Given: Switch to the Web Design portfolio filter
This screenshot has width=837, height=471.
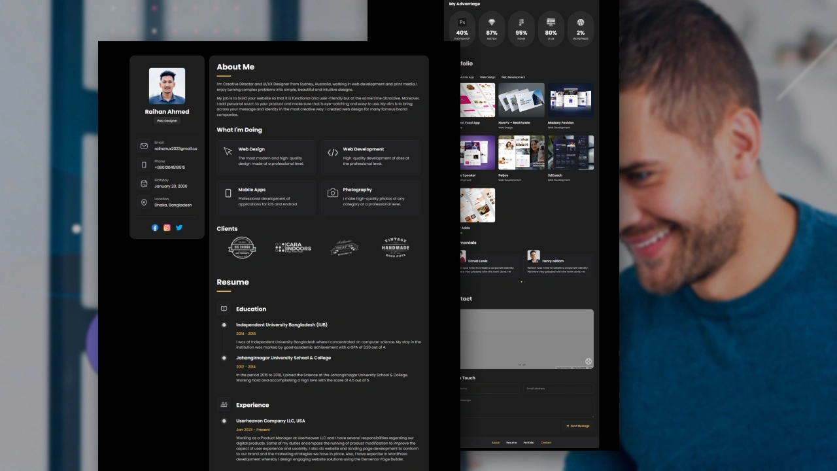Looking at the screenshot, I should (x=487, y=77).
